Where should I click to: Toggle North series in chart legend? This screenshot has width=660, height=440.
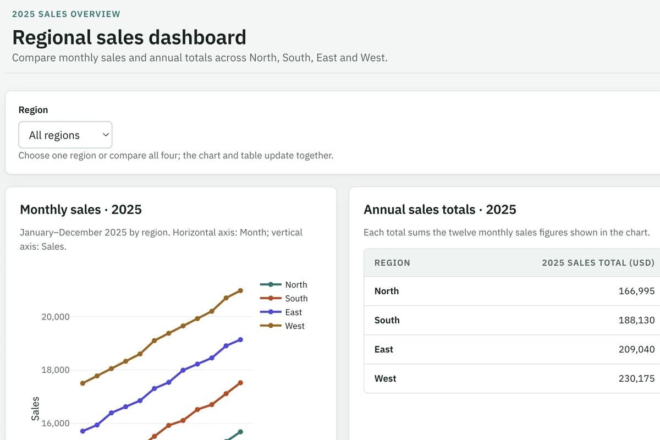coord(283,284)
